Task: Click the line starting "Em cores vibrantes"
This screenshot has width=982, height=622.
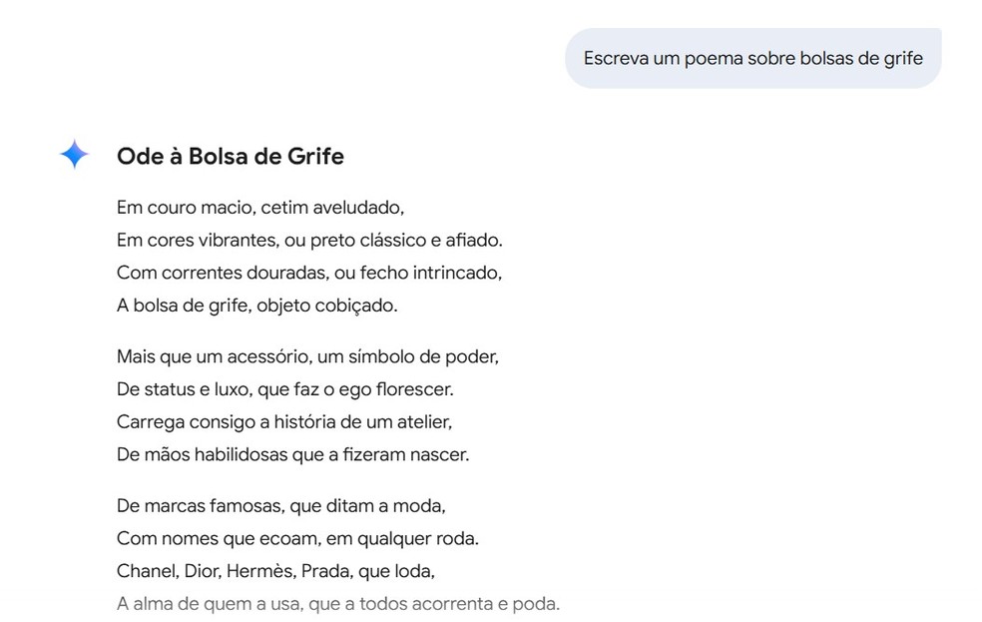Action: (309, 241)
